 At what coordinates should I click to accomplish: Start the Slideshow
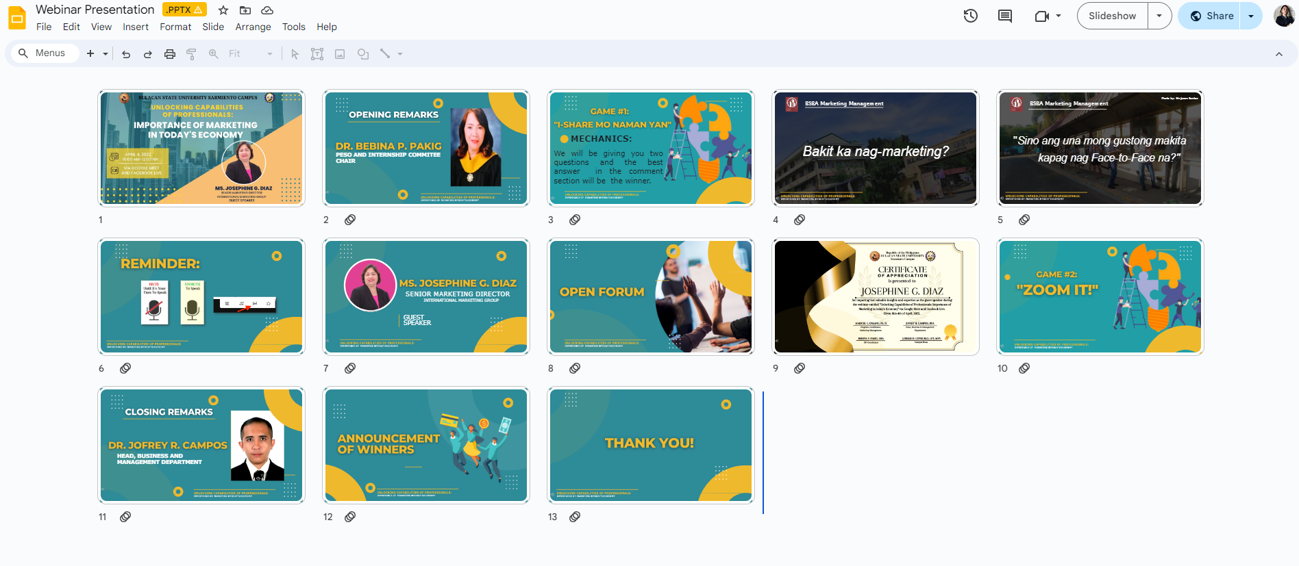coord(1113,16)
